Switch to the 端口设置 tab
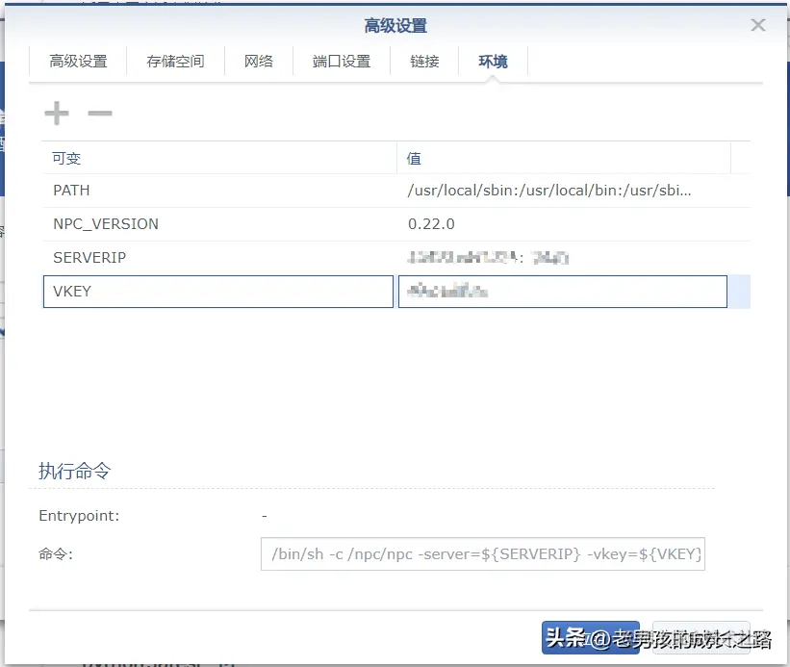 coord(341,60)
